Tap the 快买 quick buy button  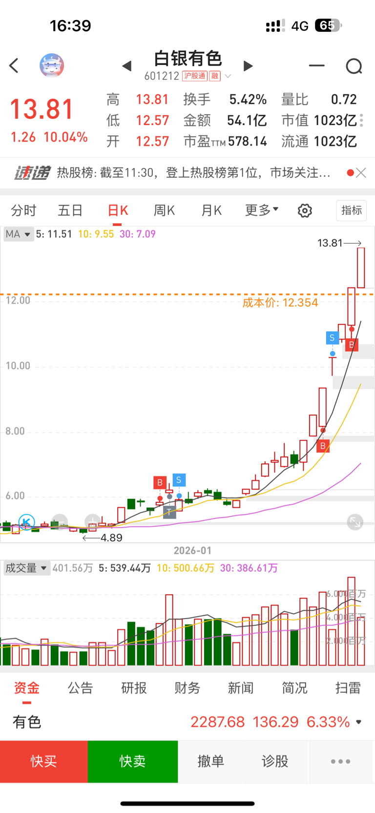[44, 762]
